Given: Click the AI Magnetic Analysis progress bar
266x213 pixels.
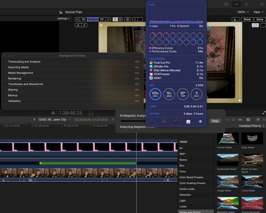Looking at the screenshot, I should click(133, 121).
